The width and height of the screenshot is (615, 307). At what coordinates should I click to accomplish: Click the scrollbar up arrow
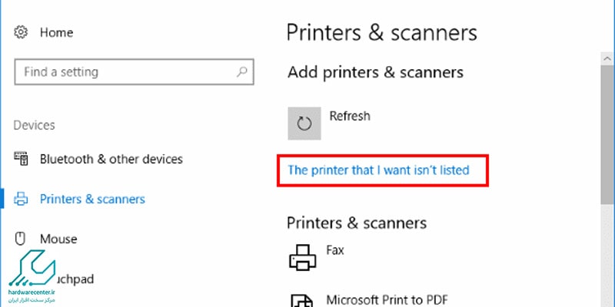[x=607, y=59]
